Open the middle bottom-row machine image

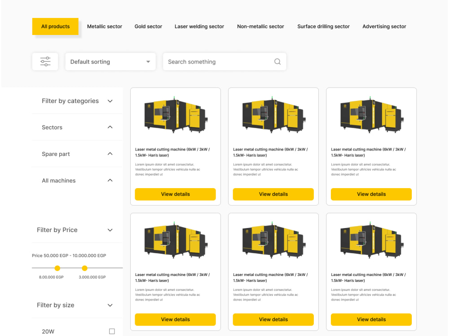click(274, 240)
